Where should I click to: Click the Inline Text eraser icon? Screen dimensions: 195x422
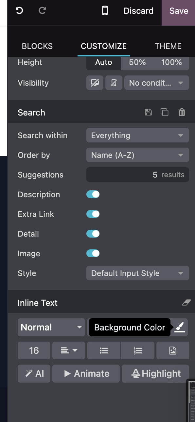[x=186, y=303]
